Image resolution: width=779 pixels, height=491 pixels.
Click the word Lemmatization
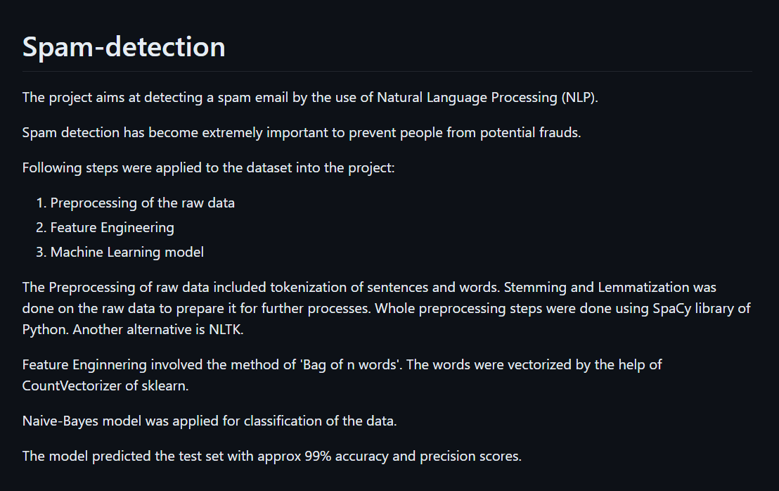[x=643, y=288]
